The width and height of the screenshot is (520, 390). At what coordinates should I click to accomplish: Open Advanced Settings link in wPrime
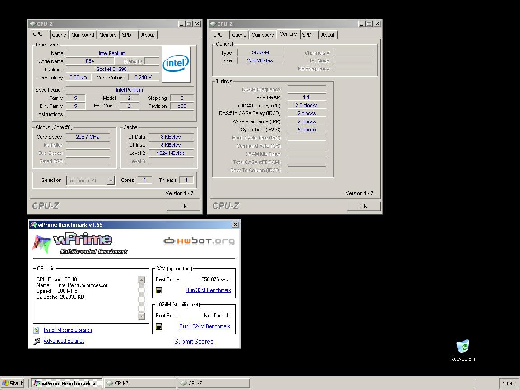click(x=64, y=341)
